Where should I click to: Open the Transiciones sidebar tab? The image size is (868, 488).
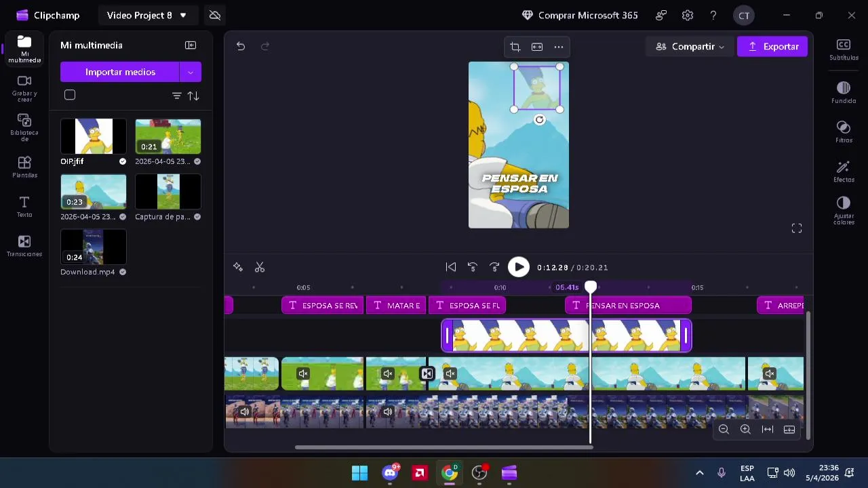pyautogui.click(x=24, y=246)
